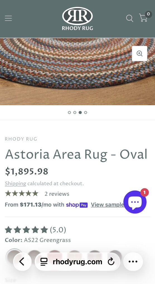Screen dimensions: 155x284
Task: Tap the rug product photo
Action: [x=77, y=72]
